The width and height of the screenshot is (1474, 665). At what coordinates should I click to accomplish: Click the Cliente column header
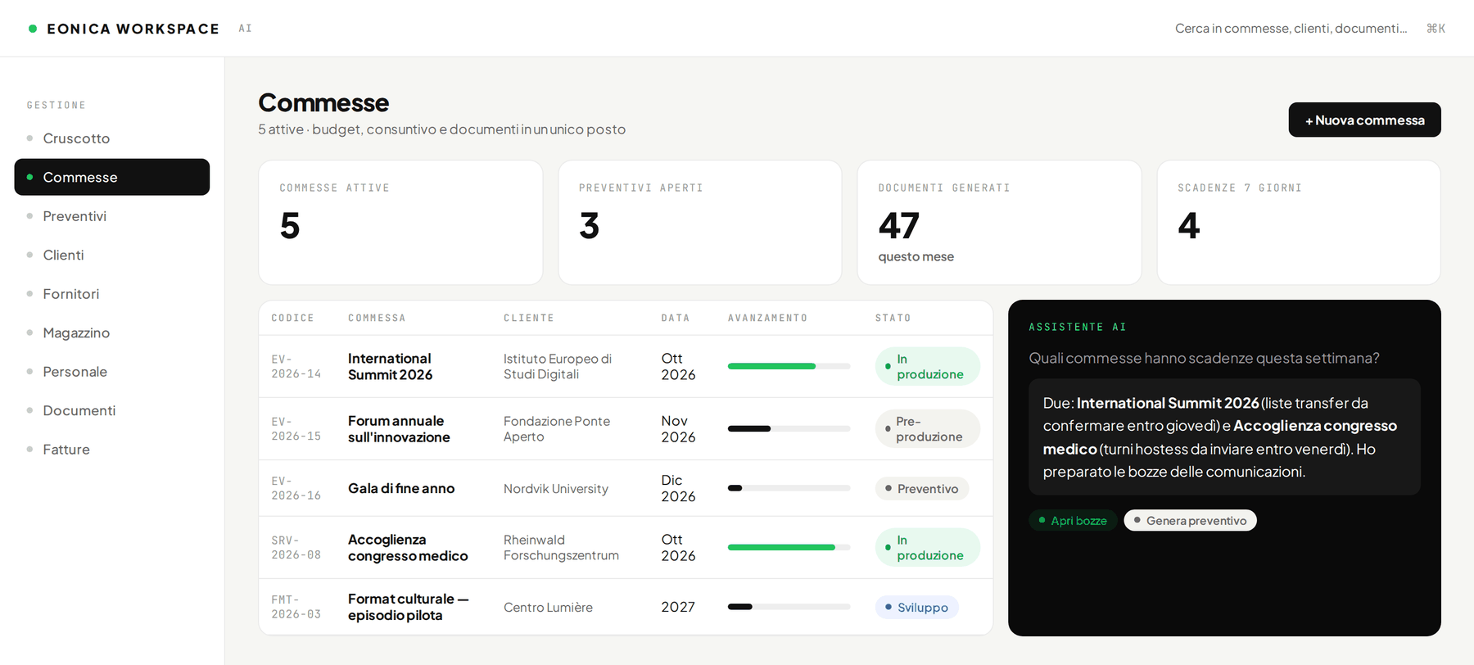point(529,318)
